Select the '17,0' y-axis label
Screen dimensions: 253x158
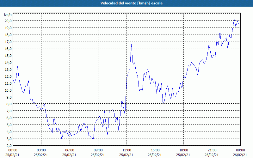[9, 41]
